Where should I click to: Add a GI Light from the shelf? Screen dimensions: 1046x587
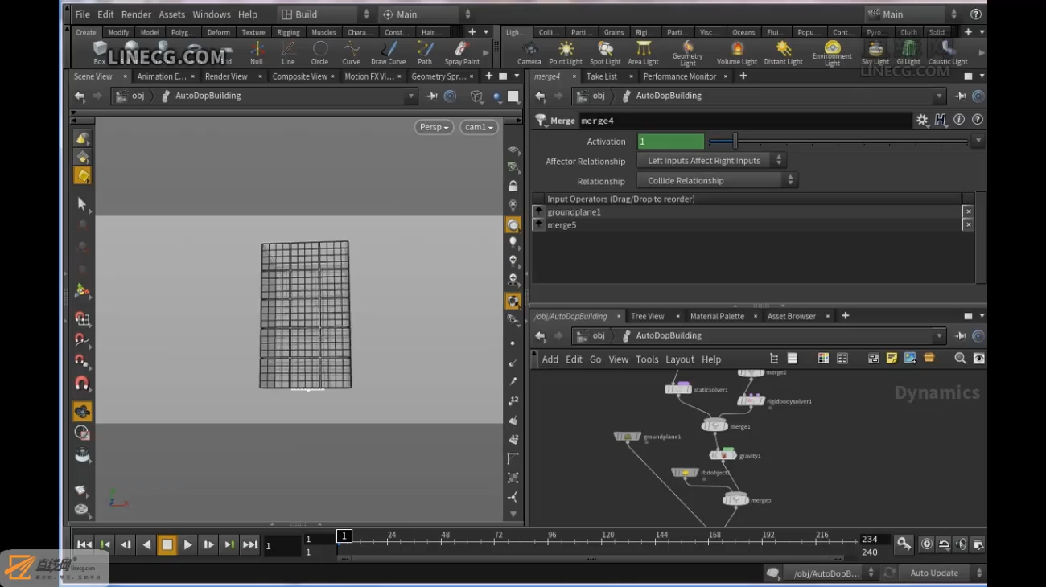pos(908,53)
